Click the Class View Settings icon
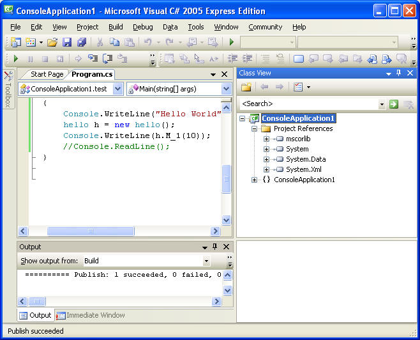This screenshot has width=420, height=340. coord(298,87)
